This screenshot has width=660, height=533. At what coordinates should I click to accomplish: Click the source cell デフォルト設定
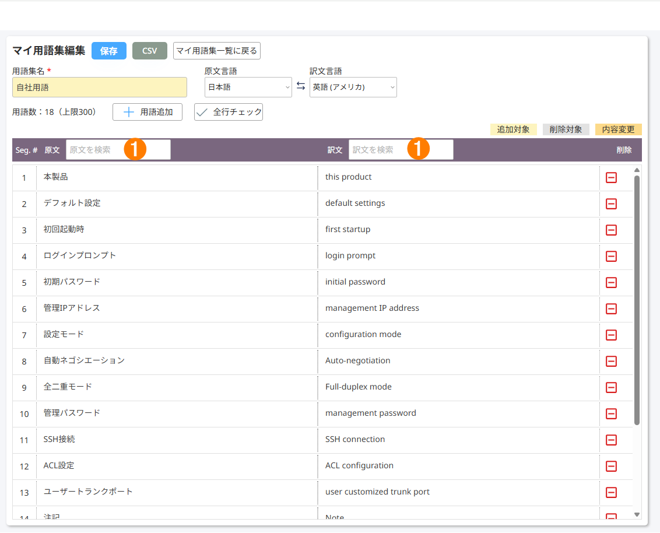177,204
